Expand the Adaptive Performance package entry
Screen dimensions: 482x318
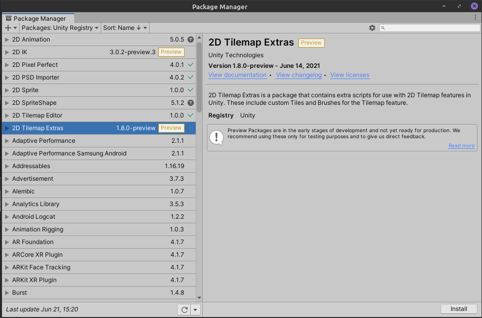(7, 141)
